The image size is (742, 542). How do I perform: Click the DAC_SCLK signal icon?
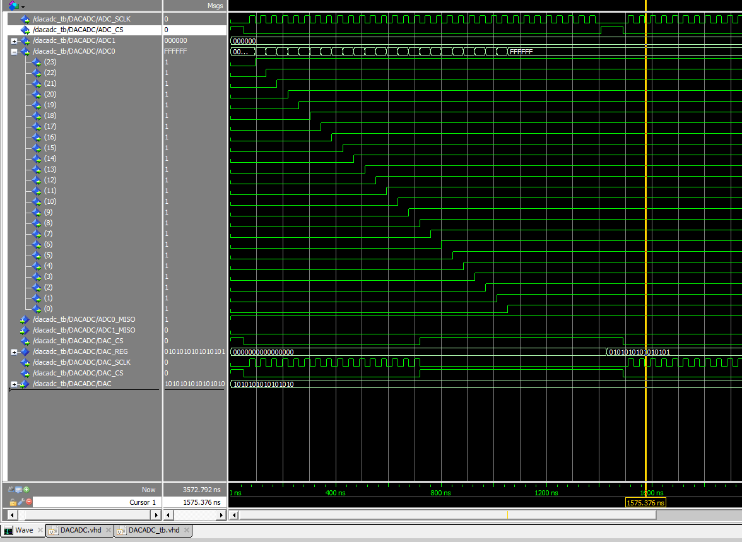point(25,363)
